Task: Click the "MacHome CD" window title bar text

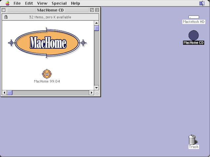Action: point(50,10)
